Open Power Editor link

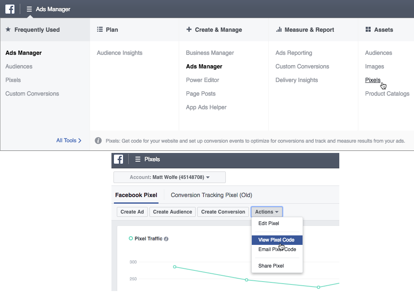coord(203,80)
